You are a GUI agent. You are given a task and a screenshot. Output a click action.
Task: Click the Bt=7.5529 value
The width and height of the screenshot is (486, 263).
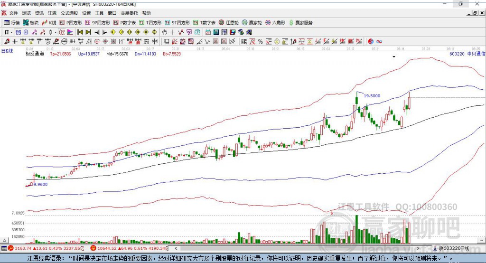172,54
